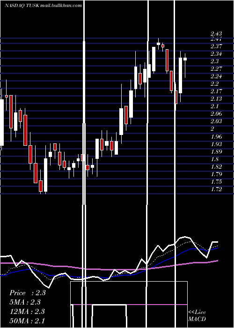This screenshot has height=328, width=234.
Task: Click the 2.43 price axis label
Action: coord(216,34)
